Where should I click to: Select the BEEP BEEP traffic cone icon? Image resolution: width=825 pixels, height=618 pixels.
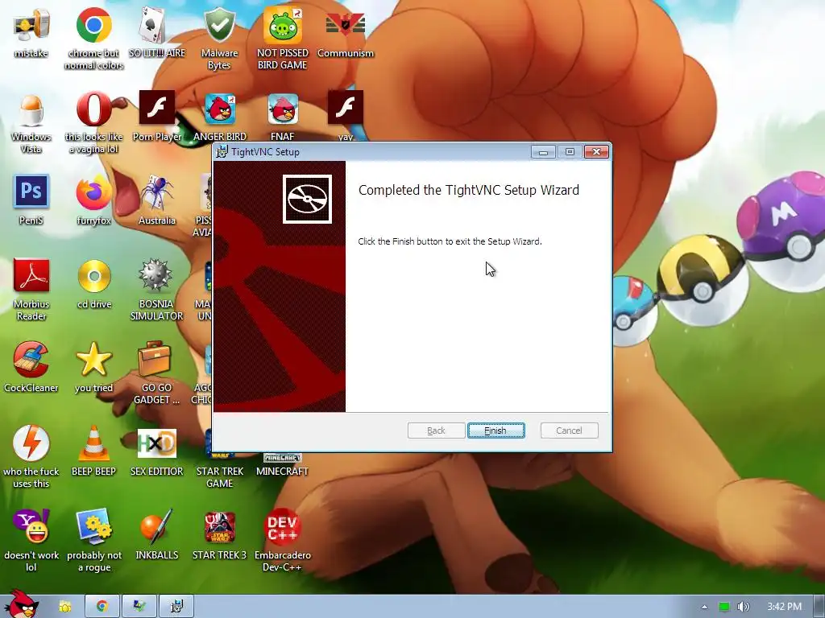[x=93, y=451]
